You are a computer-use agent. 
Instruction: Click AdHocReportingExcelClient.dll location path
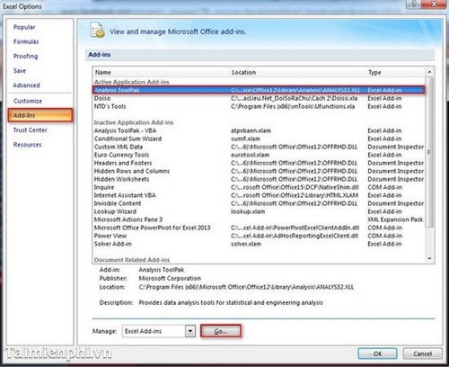pos(295,236)
